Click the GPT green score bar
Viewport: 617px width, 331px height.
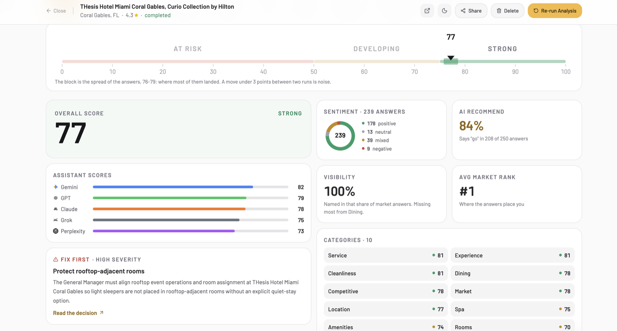click(170, 198)
